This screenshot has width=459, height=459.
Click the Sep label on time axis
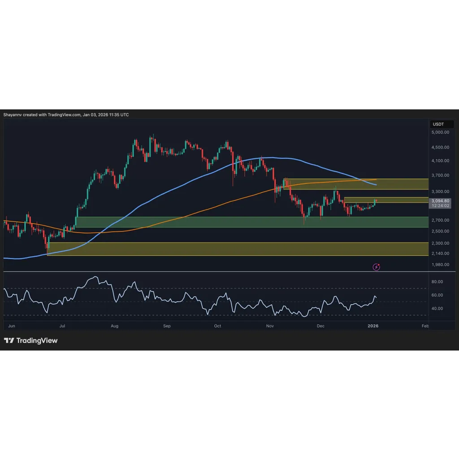[167, 326]
